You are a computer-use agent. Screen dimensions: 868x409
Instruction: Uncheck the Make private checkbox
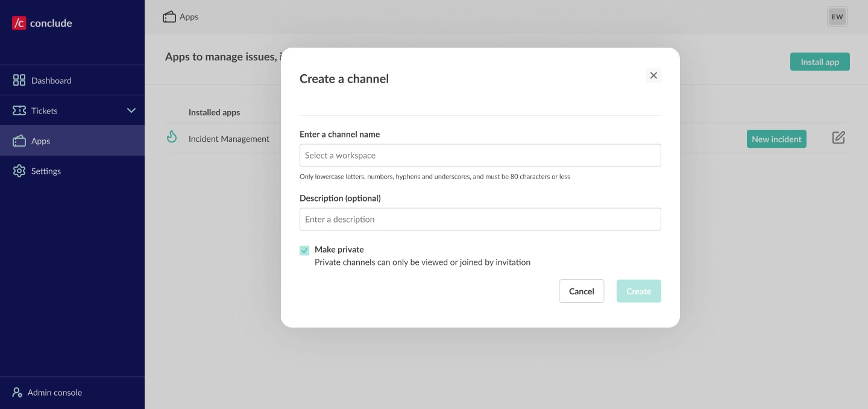(x=304, y=250)
